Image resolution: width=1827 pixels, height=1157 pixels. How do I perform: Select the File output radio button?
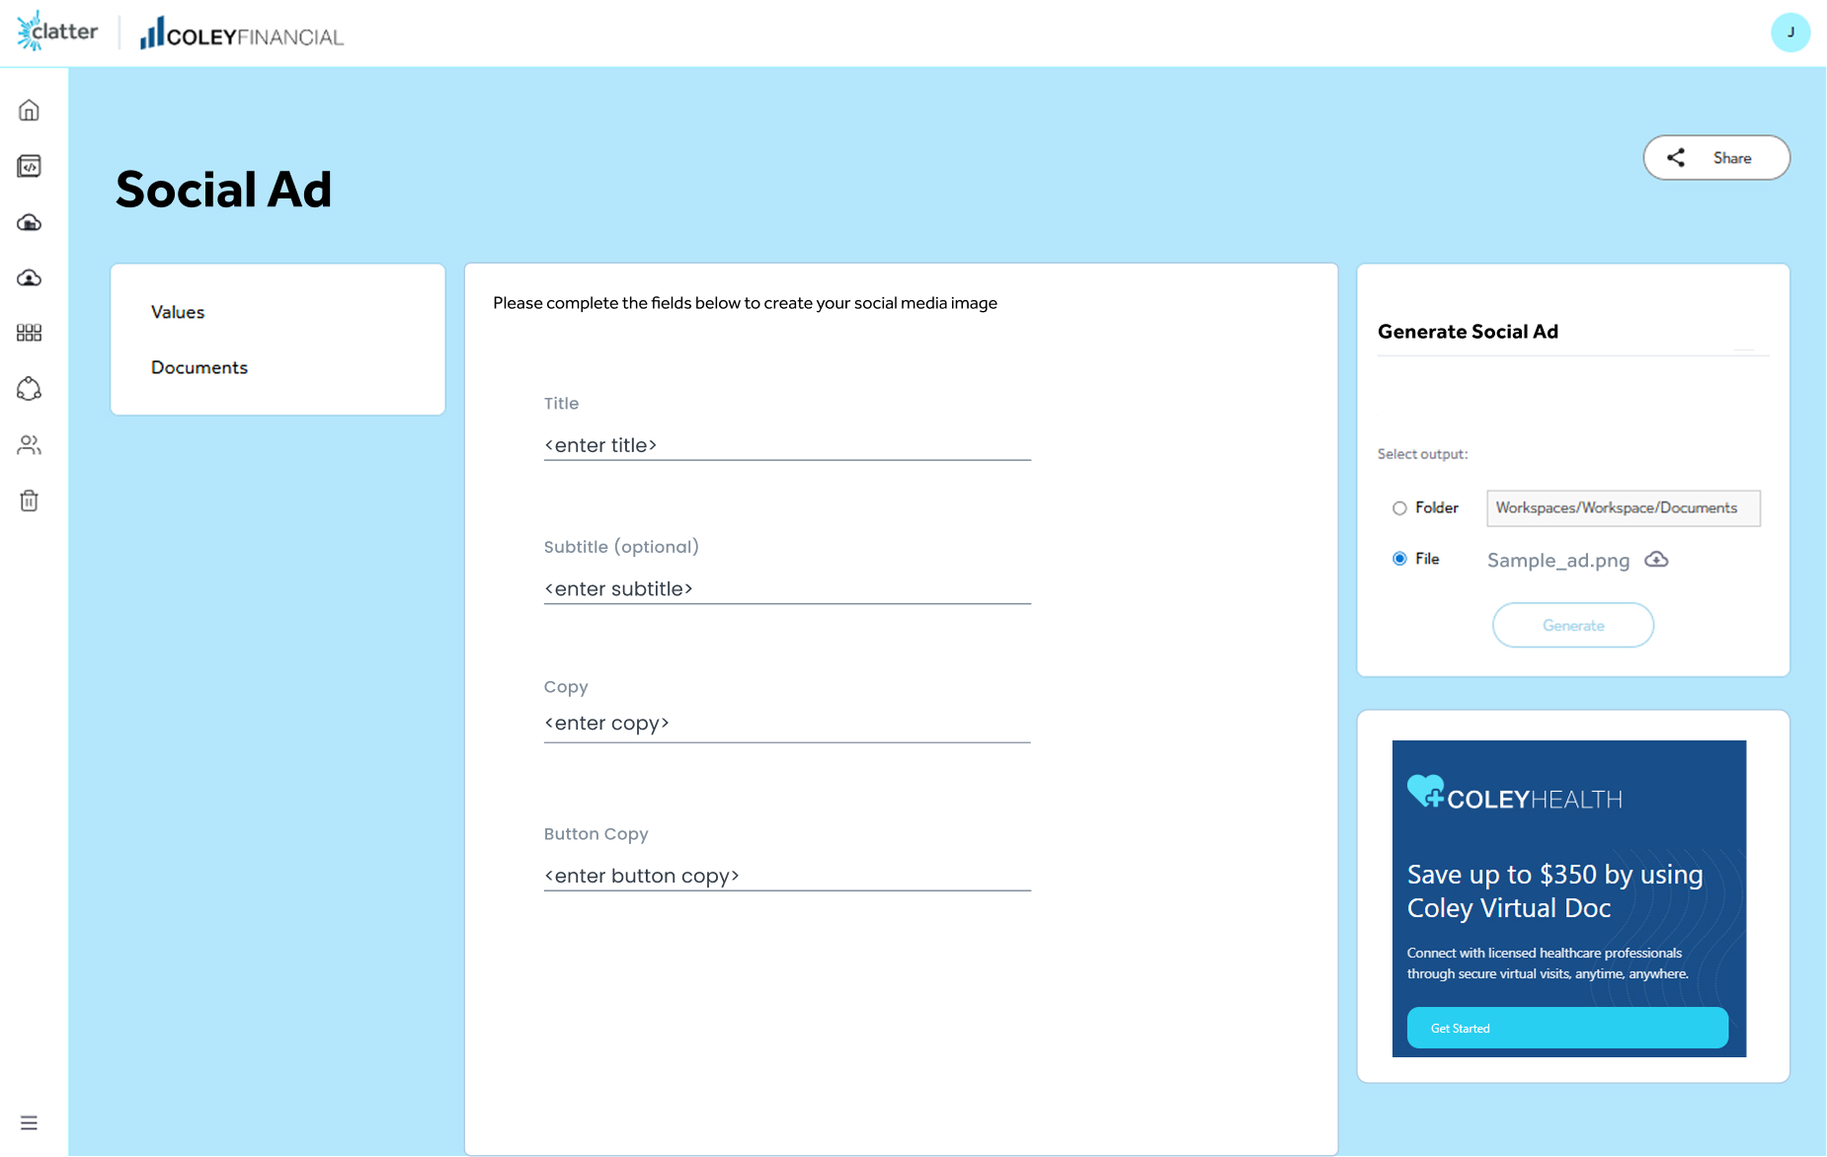[x=1399, y=559]
